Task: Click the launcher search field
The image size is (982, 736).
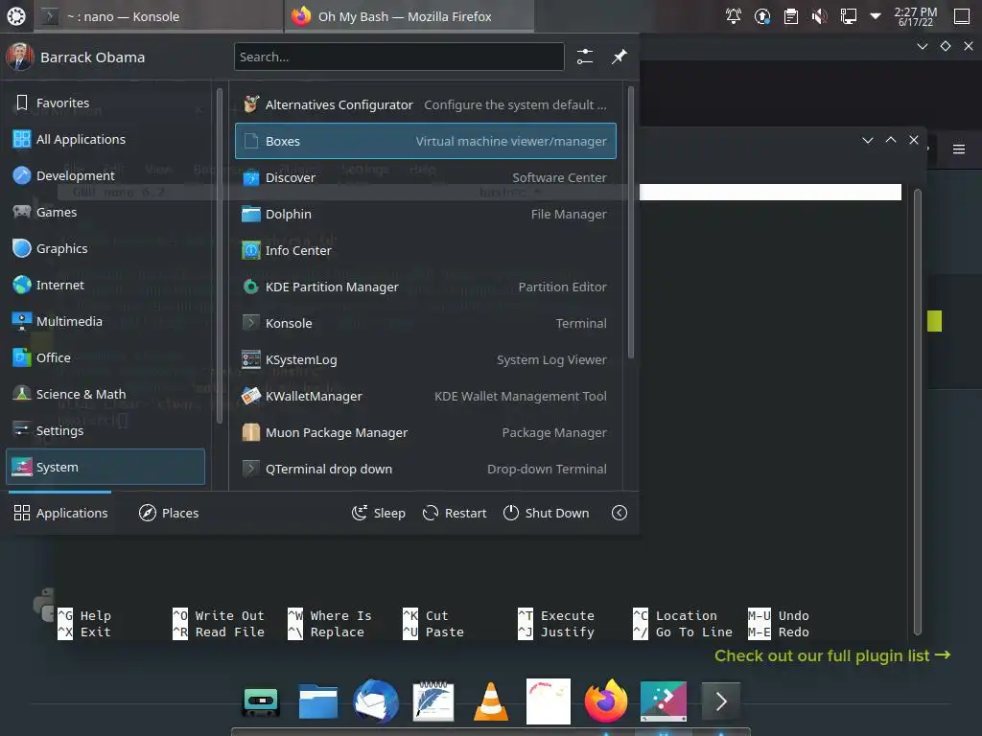Action: [x=399, y=57]
